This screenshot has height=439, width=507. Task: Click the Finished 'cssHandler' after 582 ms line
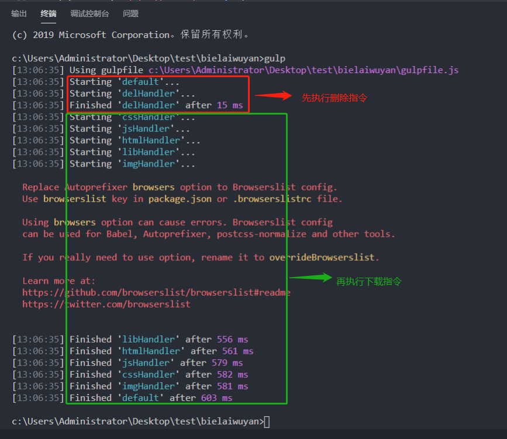click(x=130, y=375)
